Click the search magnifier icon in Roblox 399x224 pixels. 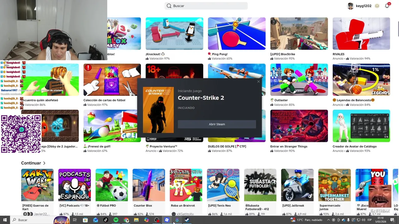(x=169, y=6)
